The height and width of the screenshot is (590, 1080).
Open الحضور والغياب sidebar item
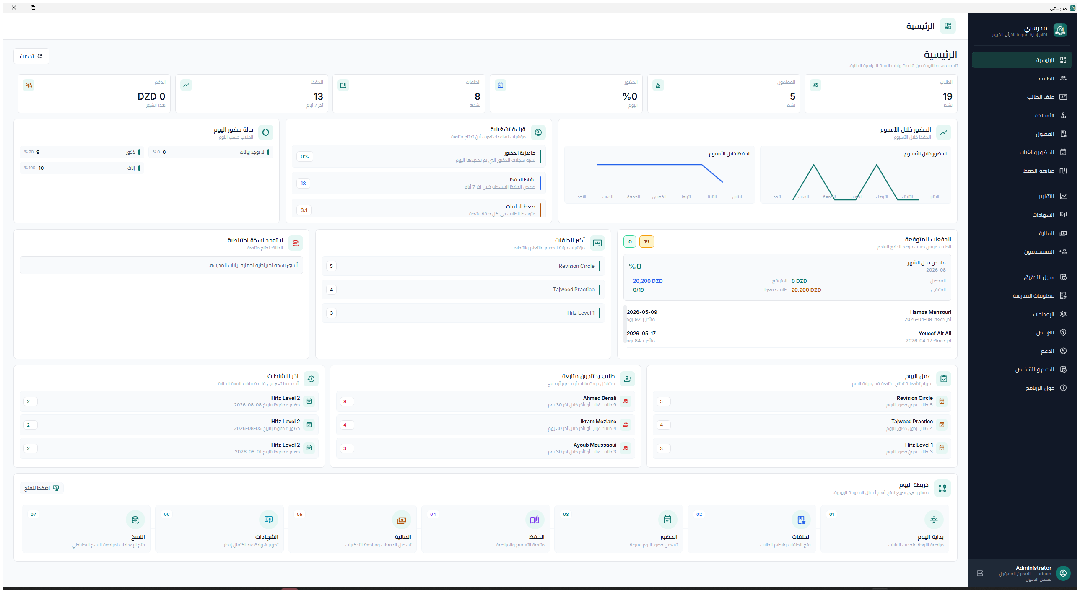click(1022, 152)
